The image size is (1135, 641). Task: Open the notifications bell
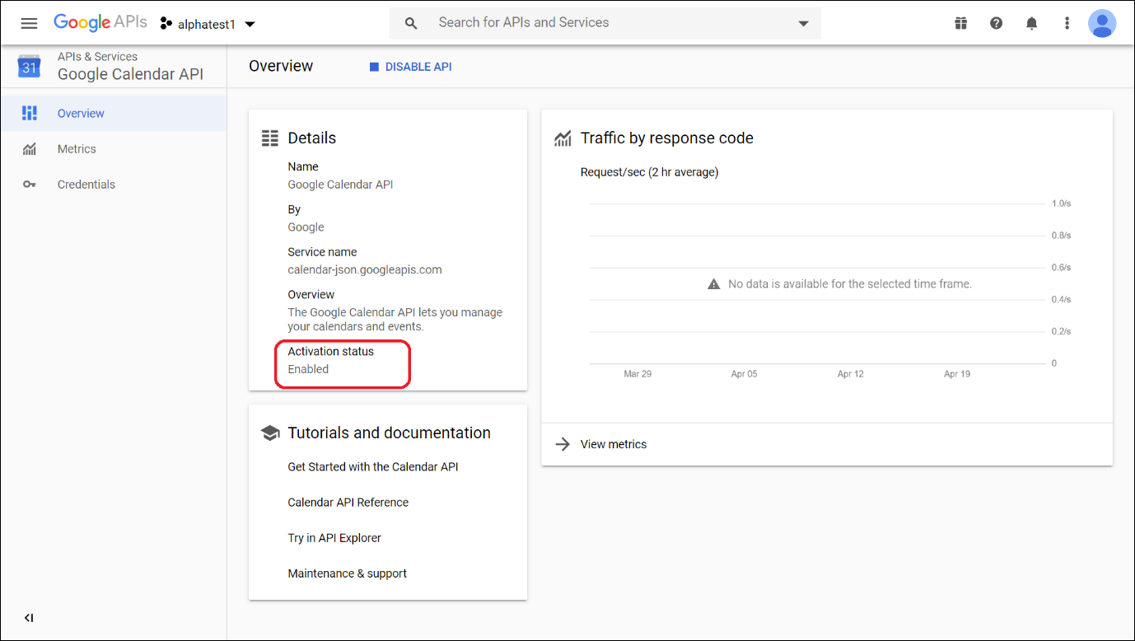click(1031, 23)
